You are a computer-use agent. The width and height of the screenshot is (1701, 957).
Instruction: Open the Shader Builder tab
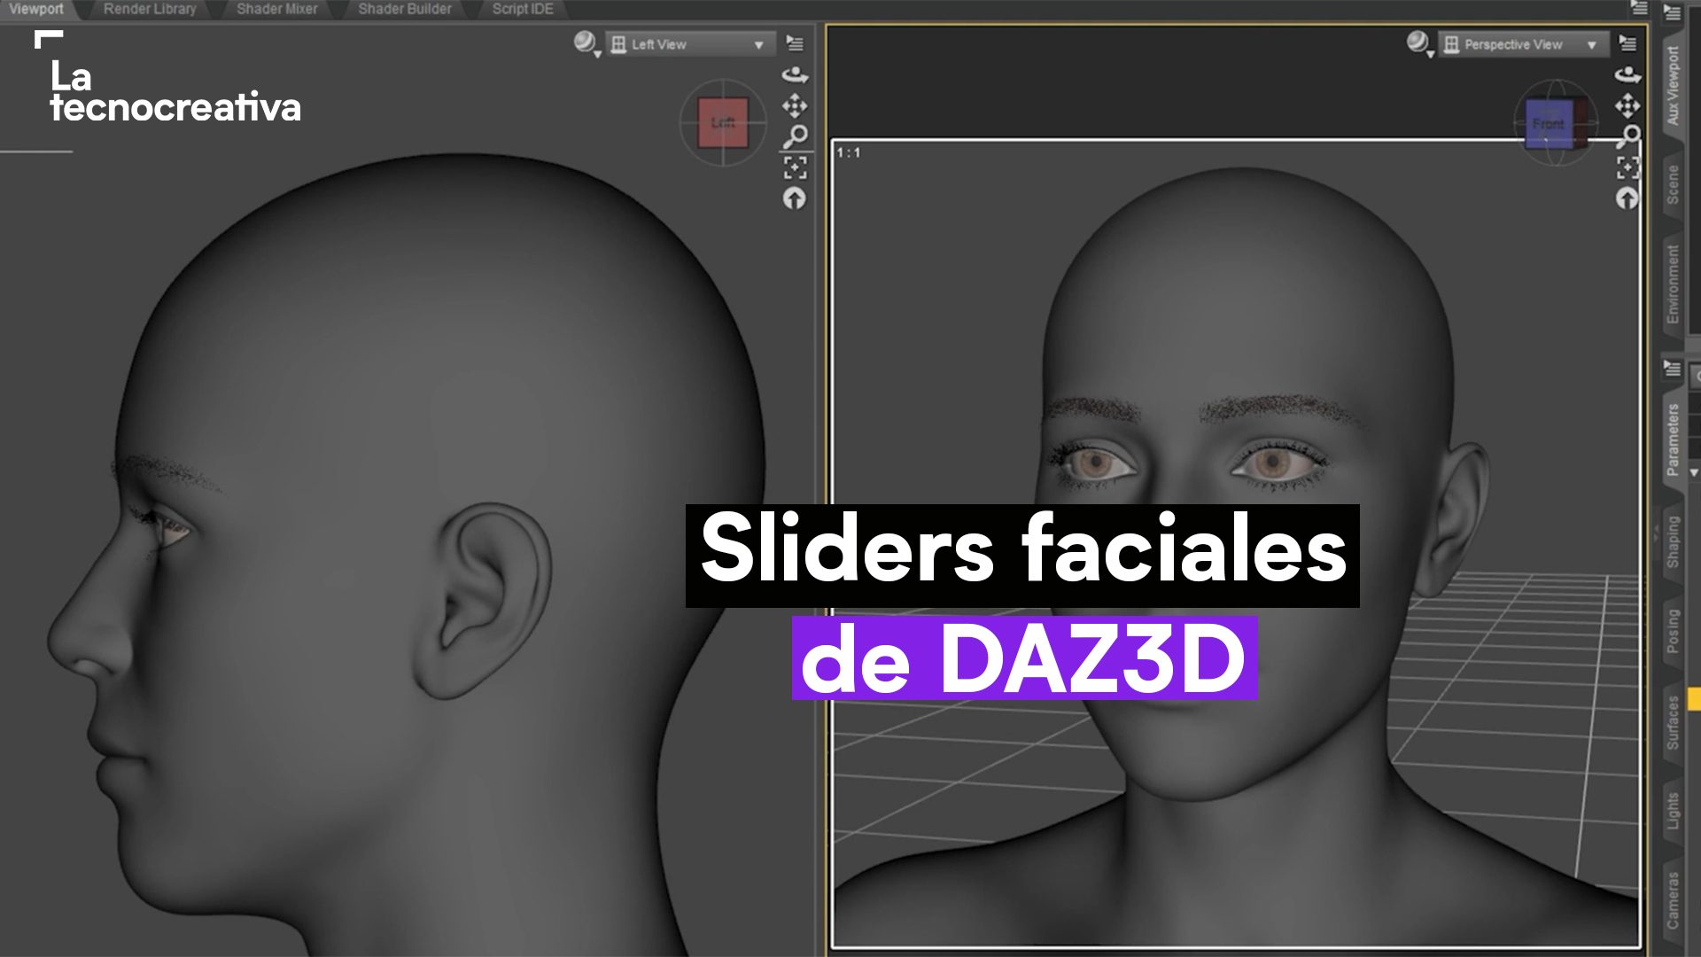point(405,9)
